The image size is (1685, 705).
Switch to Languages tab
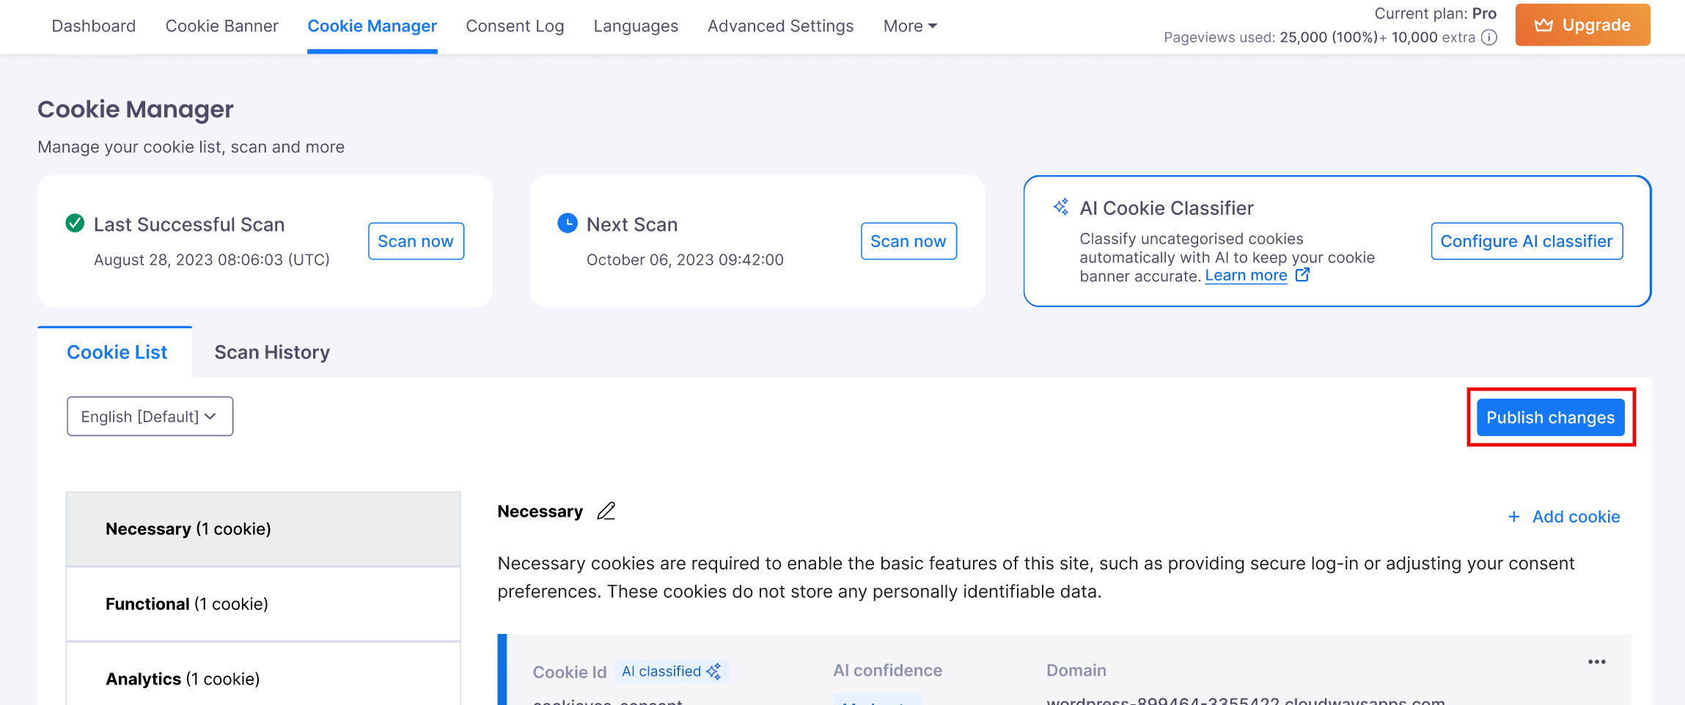point(636,26)
